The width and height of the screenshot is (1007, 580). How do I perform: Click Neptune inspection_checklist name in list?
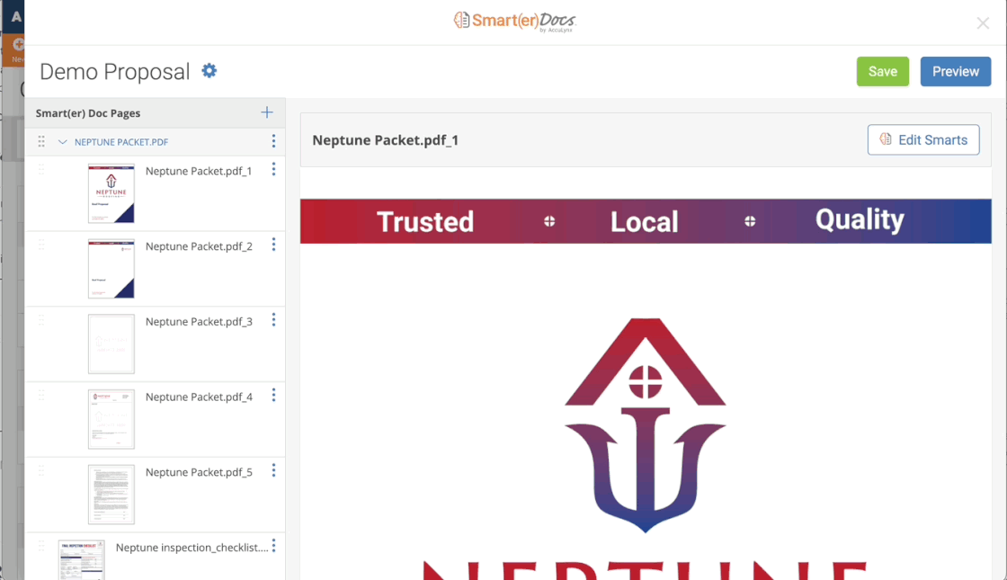coord(192,548)
